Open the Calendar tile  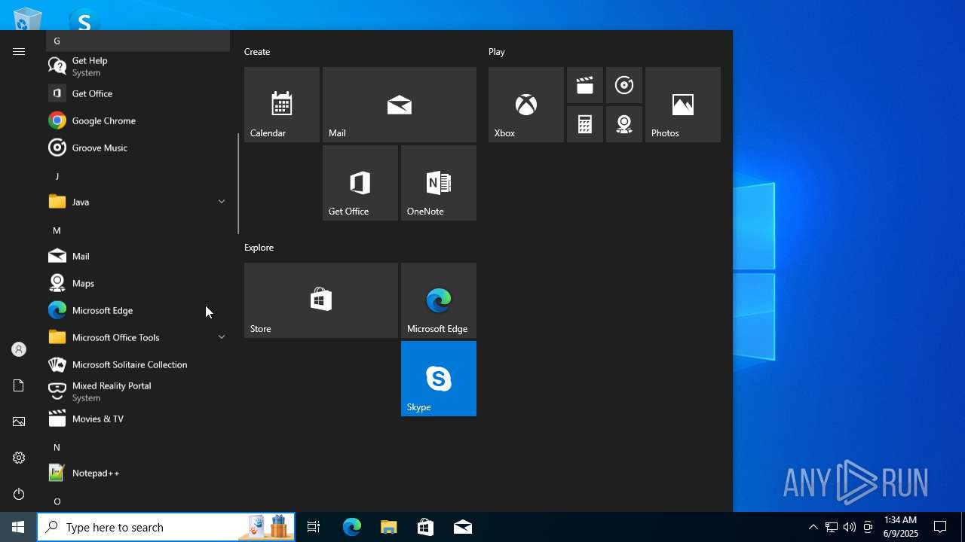click(282, 105)
